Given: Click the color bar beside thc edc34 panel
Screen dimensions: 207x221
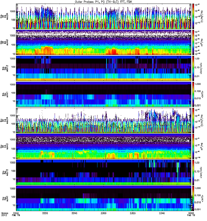Looking at the screenshot, I should point(193,120).
